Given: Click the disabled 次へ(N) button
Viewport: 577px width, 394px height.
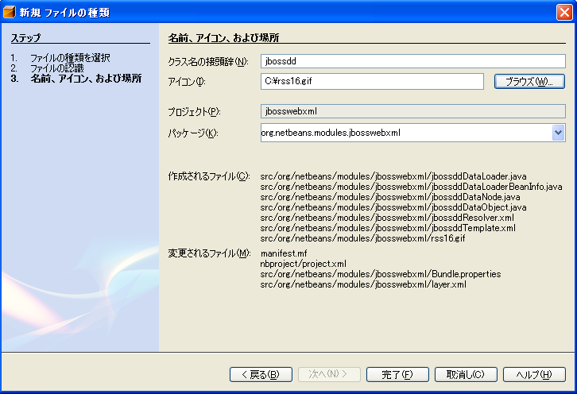Looking at the screenshot, I should point(329,374).
